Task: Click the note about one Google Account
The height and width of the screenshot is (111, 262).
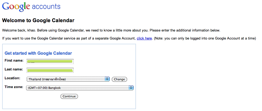Action: 205,38
